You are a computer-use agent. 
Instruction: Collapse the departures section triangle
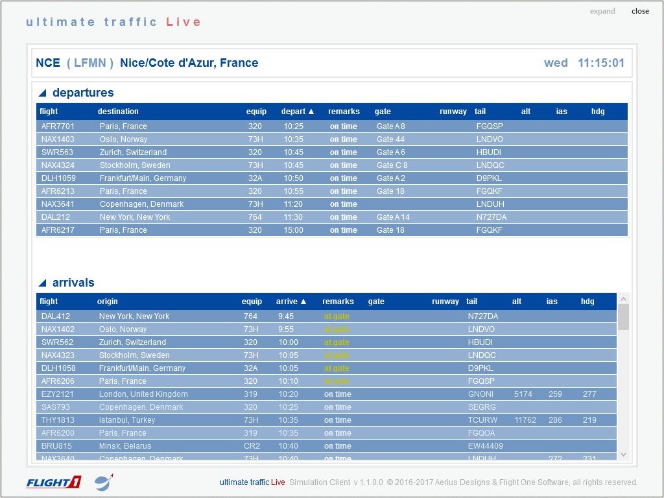click(42, 93)
